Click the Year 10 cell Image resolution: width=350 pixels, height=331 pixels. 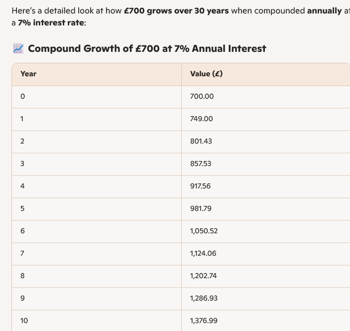[24, 321]
